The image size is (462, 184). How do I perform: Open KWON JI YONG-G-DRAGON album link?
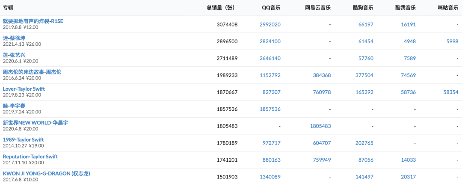pos(47,173)
